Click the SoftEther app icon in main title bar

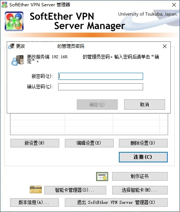pos(4,5)
